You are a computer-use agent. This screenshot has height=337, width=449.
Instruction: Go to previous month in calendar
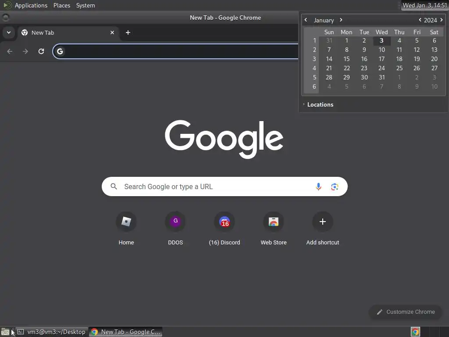[x=306, y=20]
